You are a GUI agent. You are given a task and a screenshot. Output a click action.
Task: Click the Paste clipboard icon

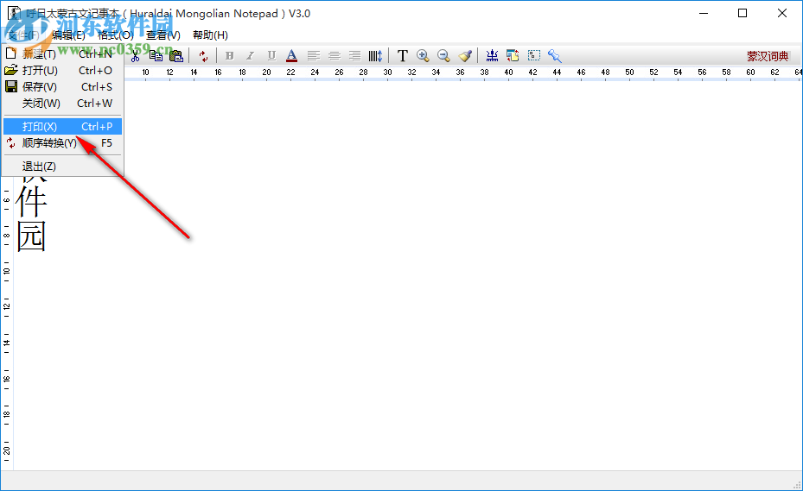coord(176,56)
